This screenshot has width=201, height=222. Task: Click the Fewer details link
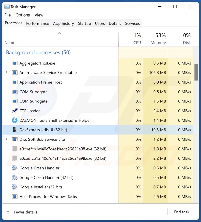tap(25, 212)
